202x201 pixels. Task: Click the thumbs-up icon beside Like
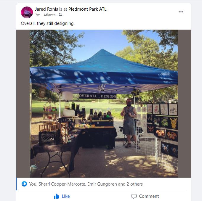pos(57,196)
